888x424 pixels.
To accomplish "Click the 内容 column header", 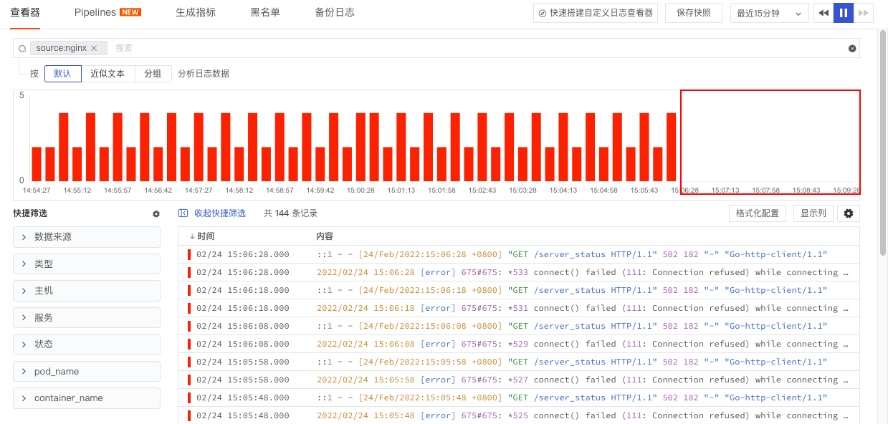I will (x=325, y=236).
